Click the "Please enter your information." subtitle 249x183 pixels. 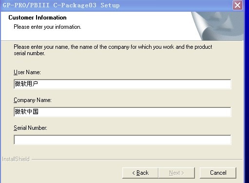[x=47, y=27]
